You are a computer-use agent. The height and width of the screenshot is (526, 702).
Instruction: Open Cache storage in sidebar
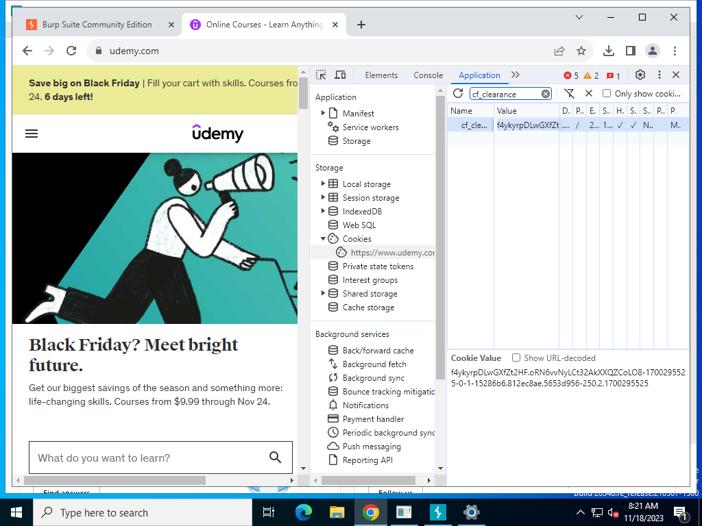pyautogui.click(x=368, y=308)
